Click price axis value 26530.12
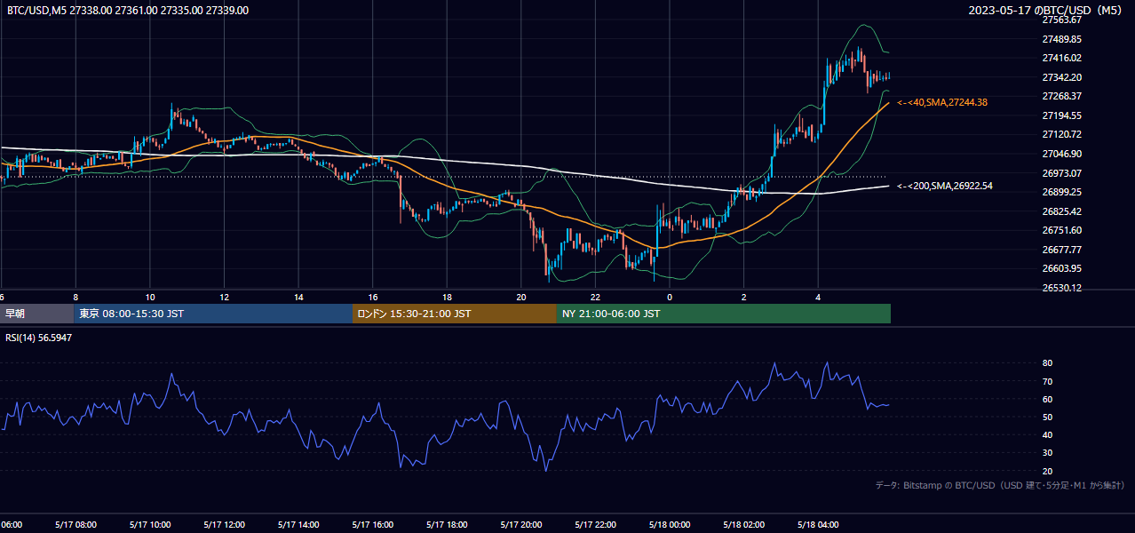This screenshot has height=533, width=1135. pos(1061,288)
